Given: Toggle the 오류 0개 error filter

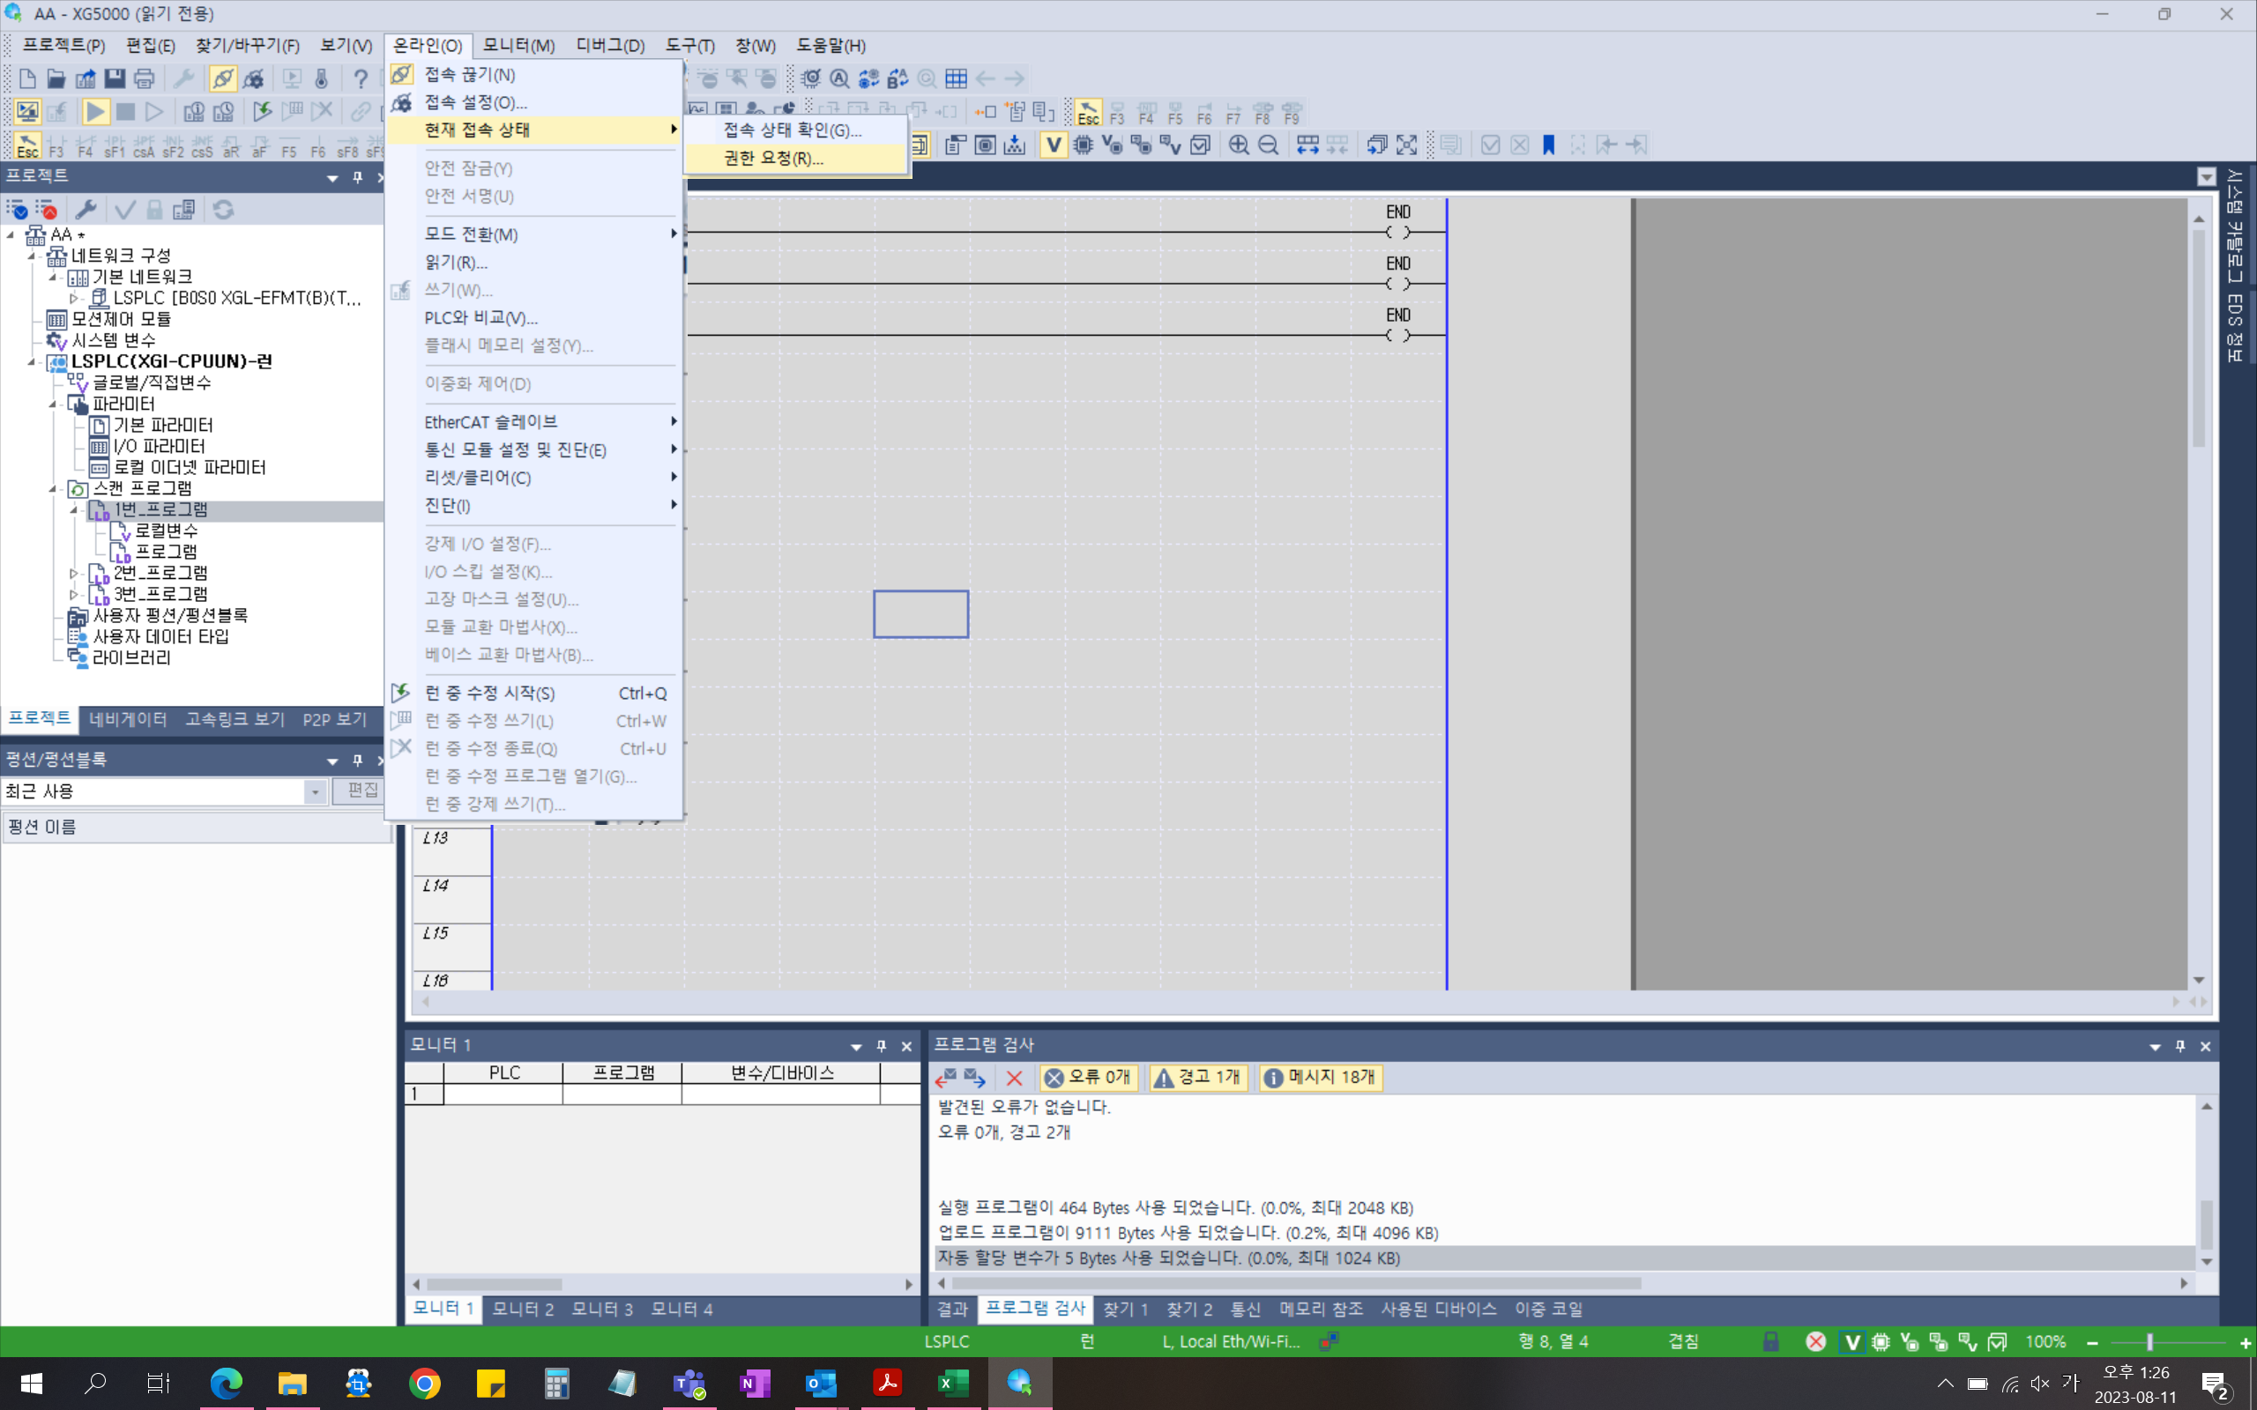Looking at the screenshot, I should [x=1089, y=1077].
